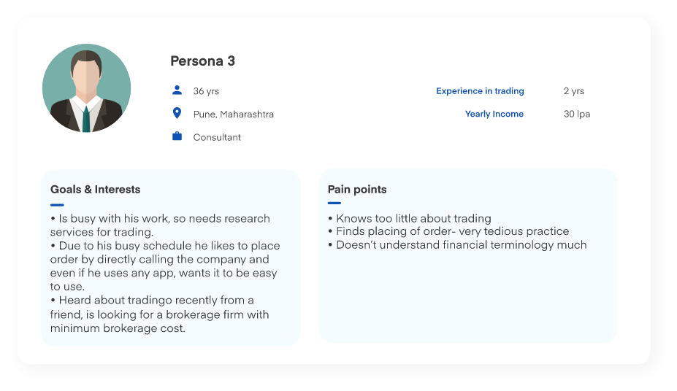The height and width of the screenshot is (391, 677).
Task: Click the Pain points heading
Action: coord(357,190)
